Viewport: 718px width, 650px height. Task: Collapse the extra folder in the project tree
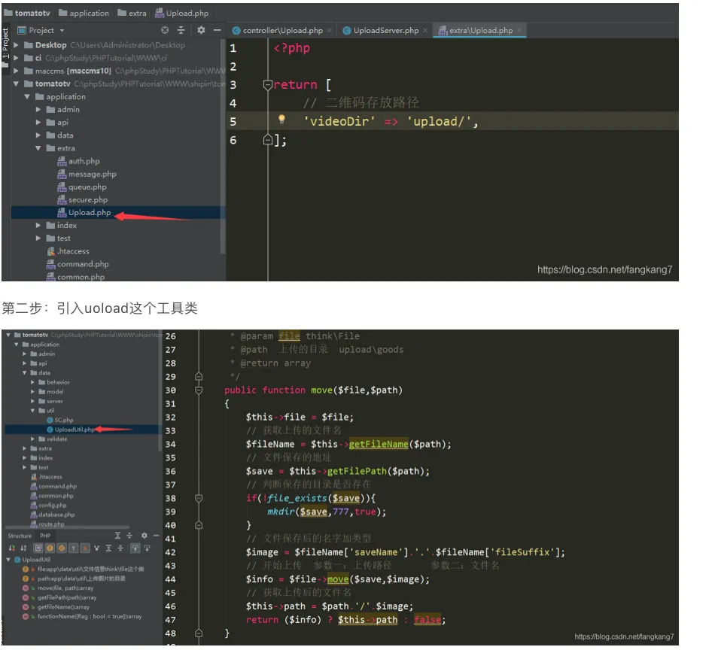coord(38,148)
